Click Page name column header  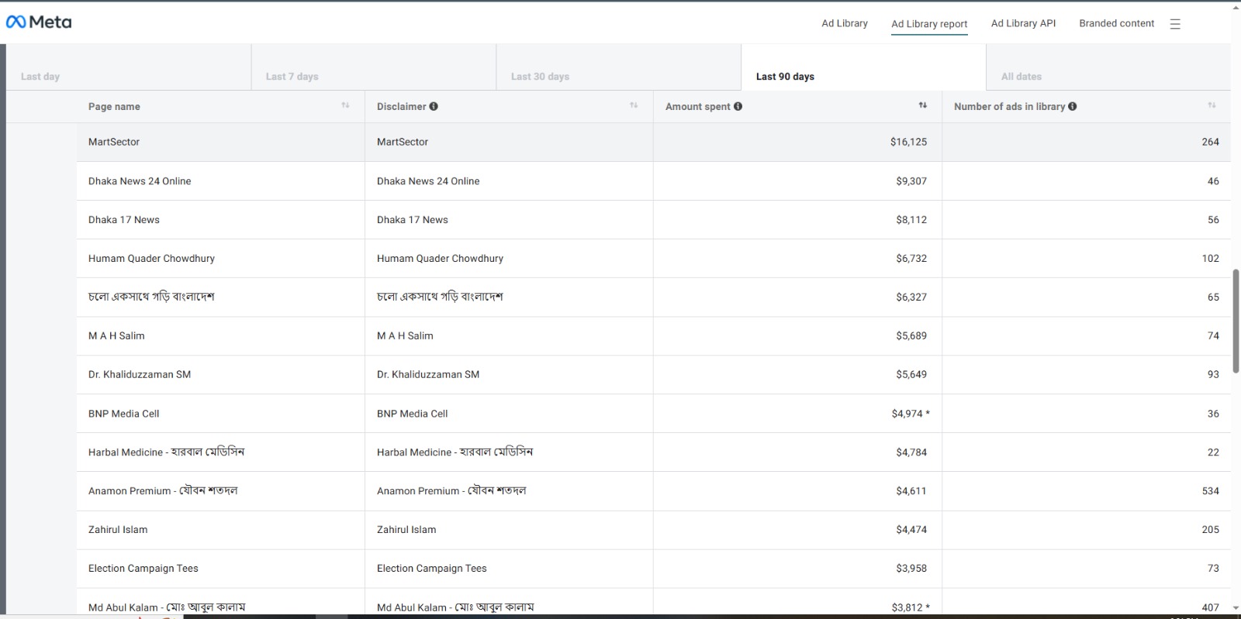point(114,107)
